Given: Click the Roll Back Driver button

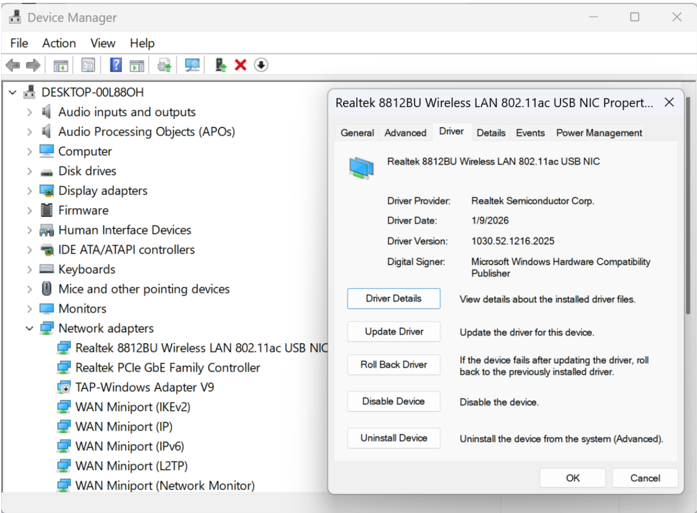Looking at the screenshot, I should point(394,365).
